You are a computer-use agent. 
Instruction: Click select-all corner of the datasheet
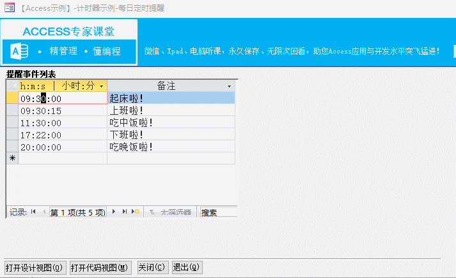pos(13,86)
